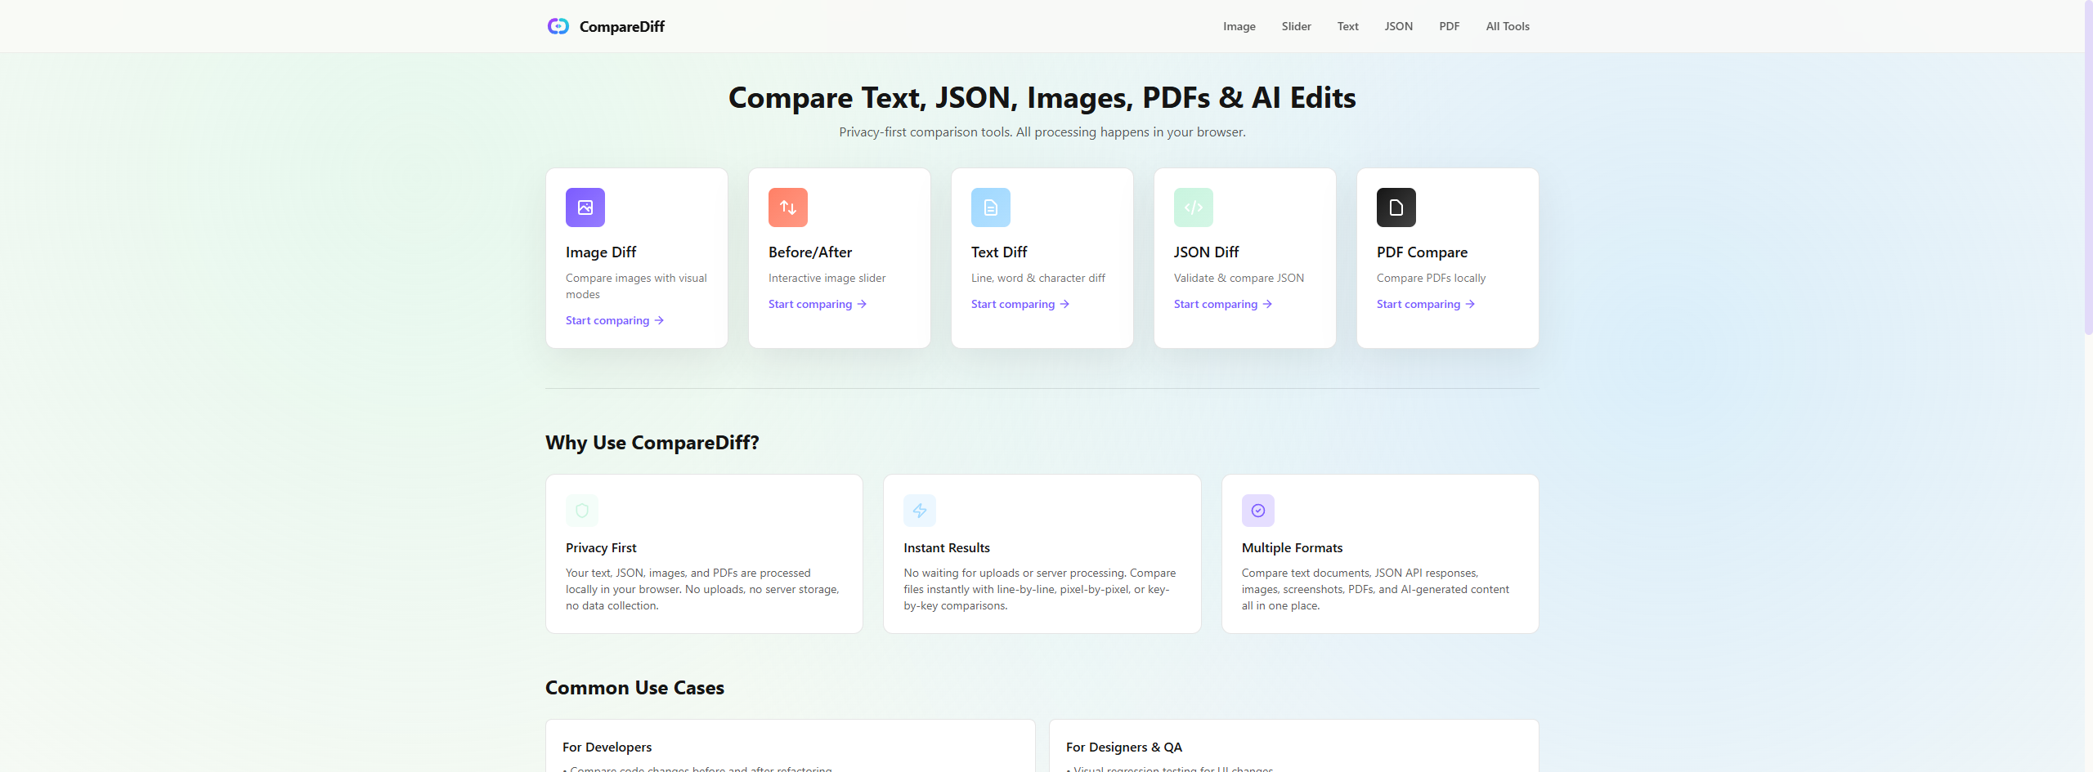
Task: Click the Privacy First heading
Action: (x=601, y=547)
